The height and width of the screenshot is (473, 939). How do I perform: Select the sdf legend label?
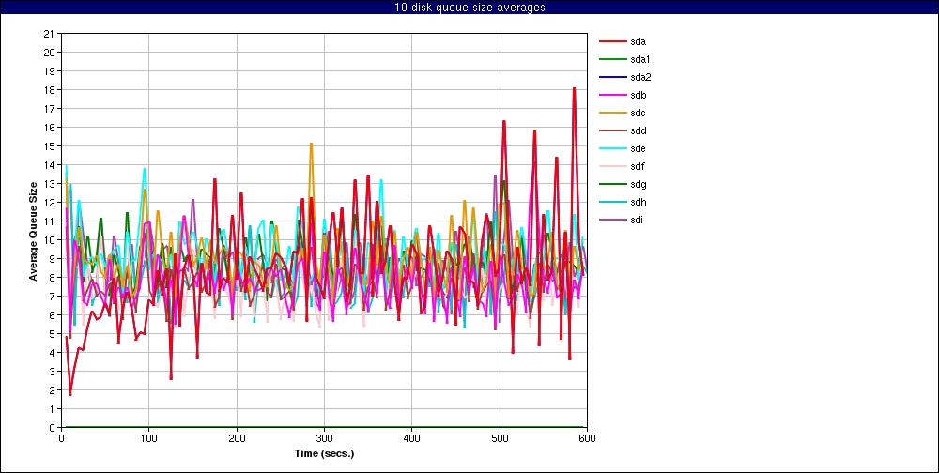638,166
